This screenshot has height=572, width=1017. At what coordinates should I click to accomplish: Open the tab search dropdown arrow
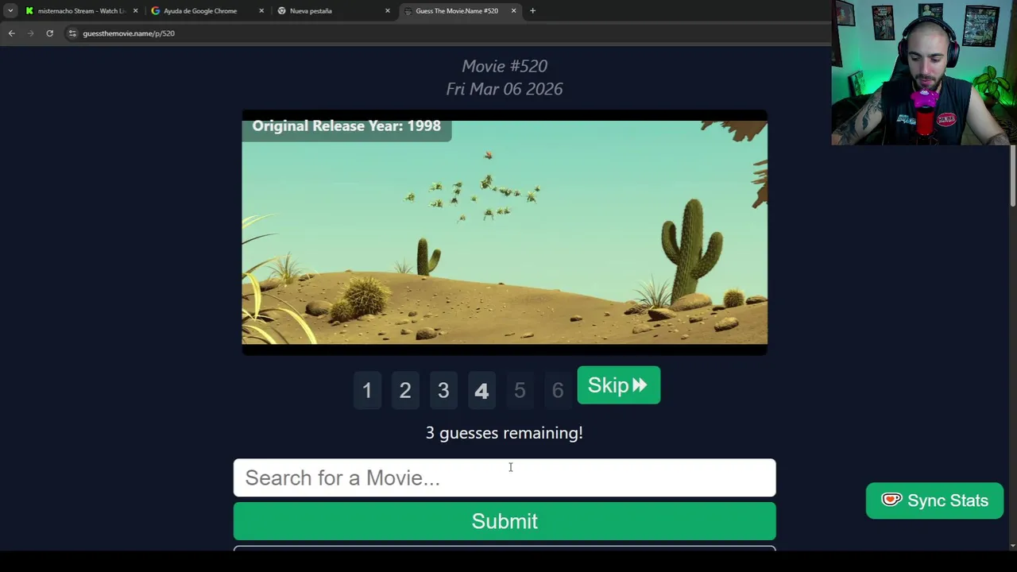point(10,10)
